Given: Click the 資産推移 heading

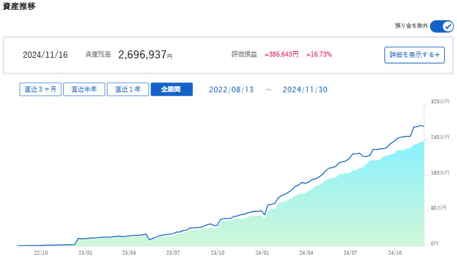Looking at the screenshot, I should 19,6.
